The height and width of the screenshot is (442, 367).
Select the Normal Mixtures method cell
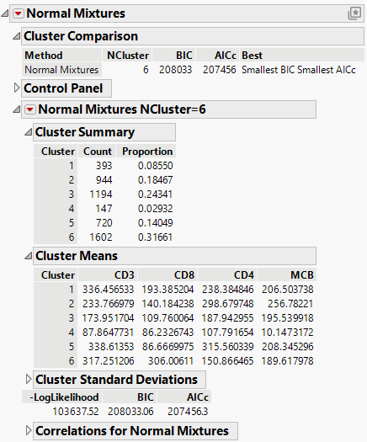[x=61, y=70]
